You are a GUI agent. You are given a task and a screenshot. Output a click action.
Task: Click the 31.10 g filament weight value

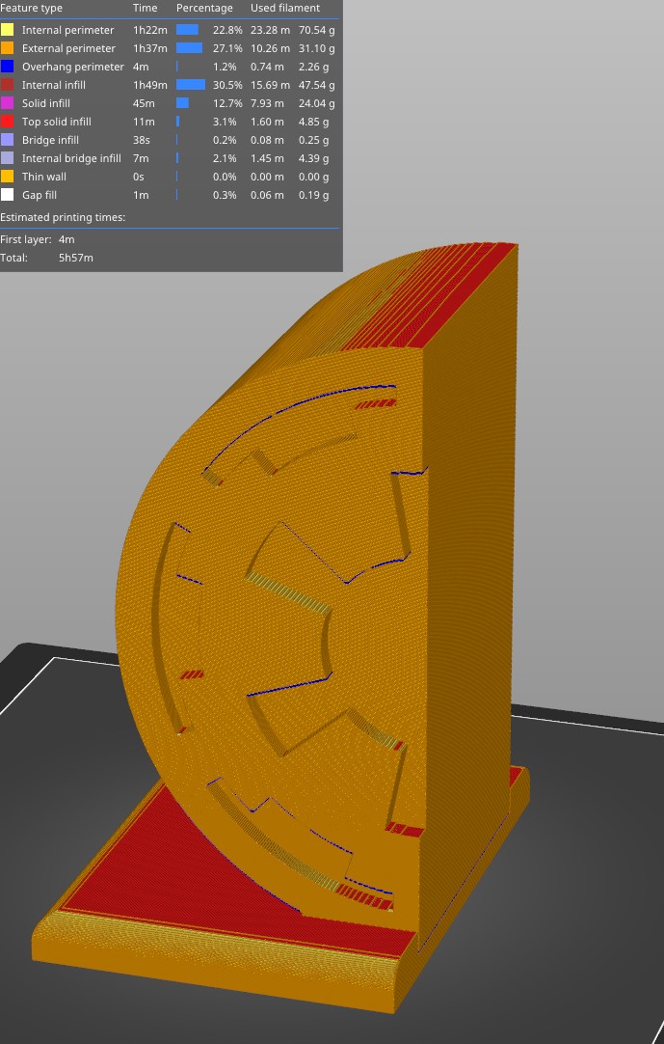click(x=317, y=48)
